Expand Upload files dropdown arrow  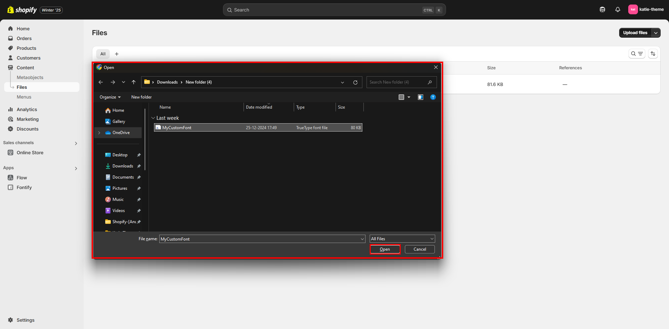click(656, 33)
